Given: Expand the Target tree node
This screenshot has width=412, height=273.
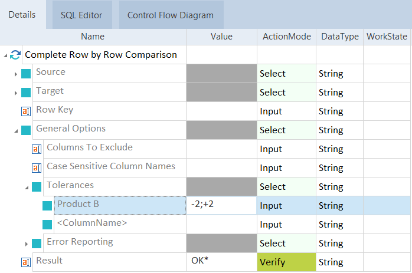Looking at the screenshot, I should click(16, 93).
